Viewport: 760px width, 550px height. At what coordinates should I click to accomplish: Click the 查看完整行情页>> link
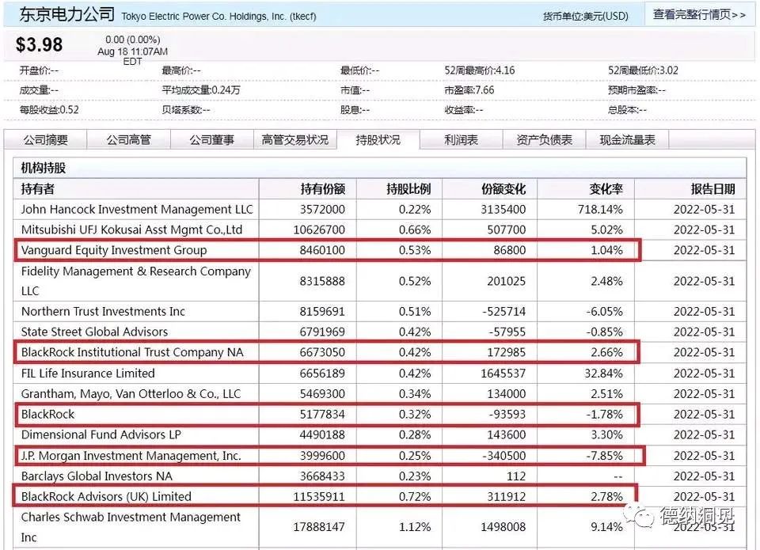click(699, 14)
